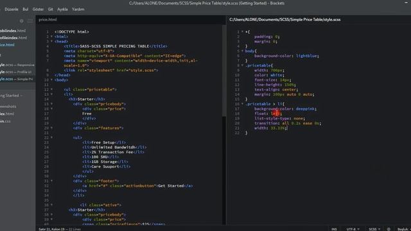Open the Git menu
Image resolution: width=411 pixels, height=231 pixels.
(x=50, y=9)
